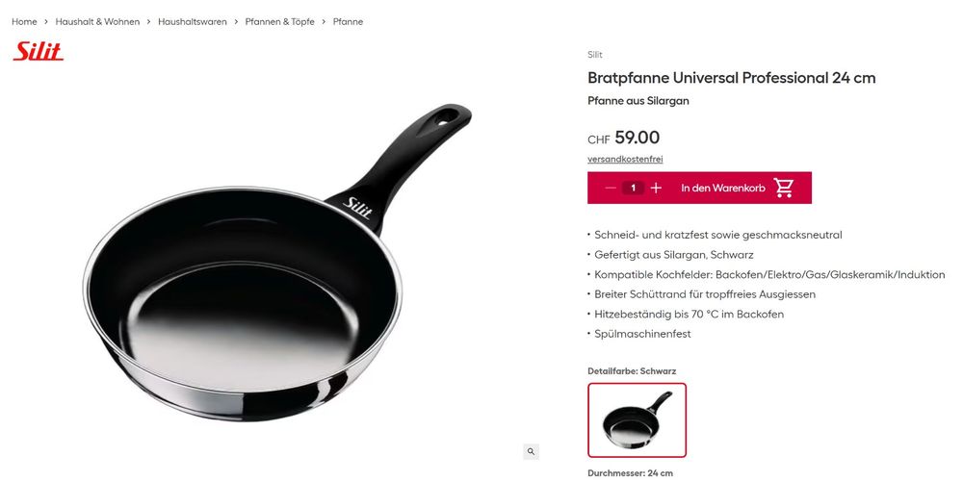Image resolution: width=963 pixels, height=481 pixels.
Task: Increase quantity with the plus icon
Action: [656, 188]
